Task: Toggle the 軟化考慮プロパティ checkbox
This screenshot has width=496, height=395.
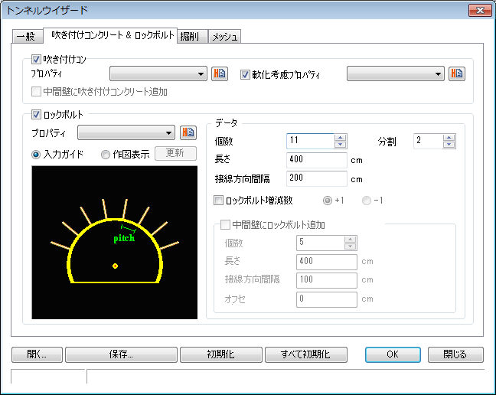Action: 245,74
